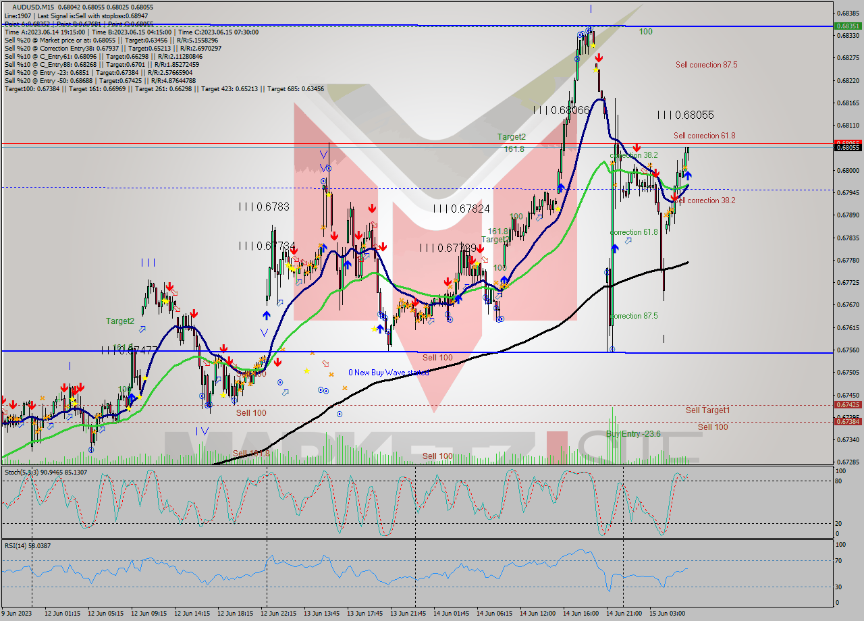Click the 'I I I 0.68066' peak label
This screenshot has height=621, width=864.
(561, 110)
